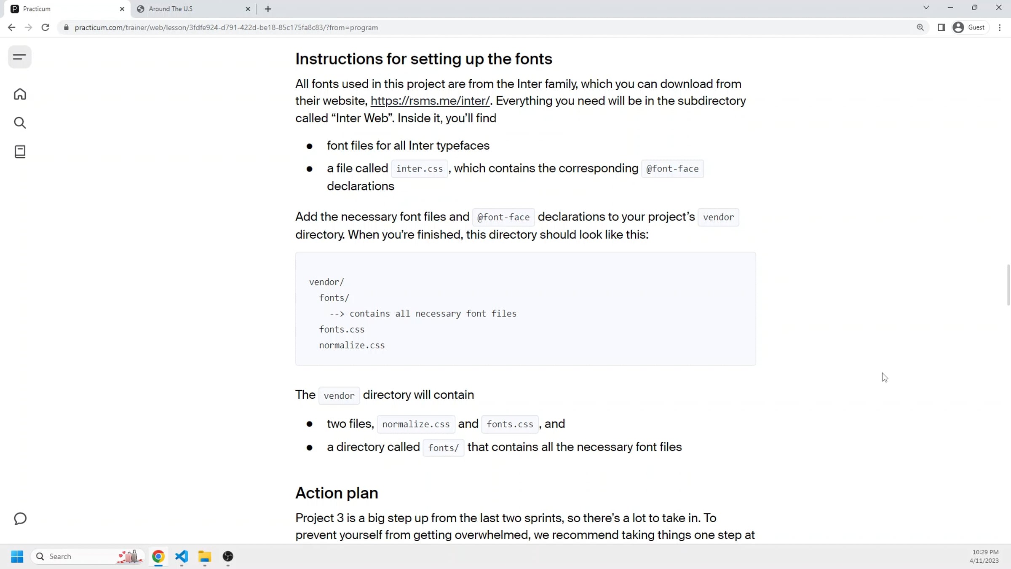The height and width of the screenshot is (569, 1011).
Task: Open the zoom magnifier in address bar
Action: pos(920,27)
